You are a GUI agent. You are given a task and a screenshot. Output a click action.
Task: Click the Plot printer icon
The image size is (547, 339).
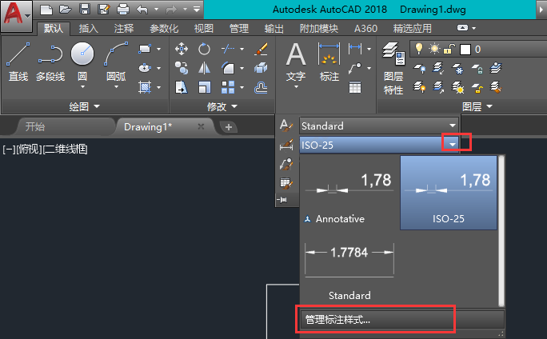coord(123,10)
